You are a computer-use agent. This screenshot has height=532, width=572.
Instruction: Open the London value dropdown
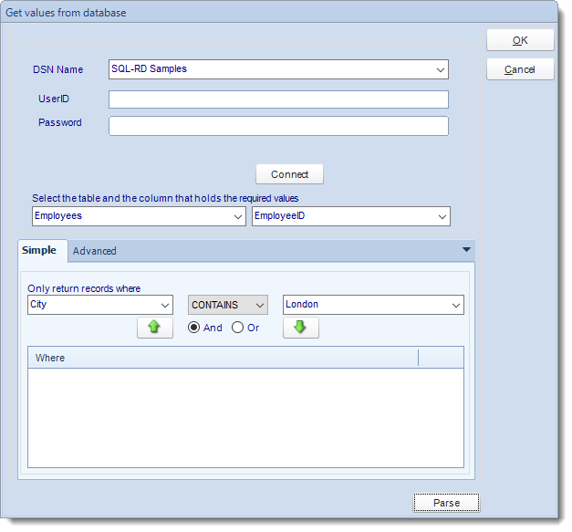455,305
